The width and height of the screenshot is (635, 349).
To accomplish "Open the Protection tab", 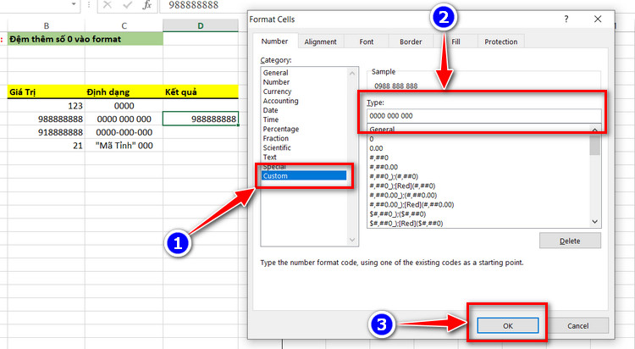I will pos(501,42).
